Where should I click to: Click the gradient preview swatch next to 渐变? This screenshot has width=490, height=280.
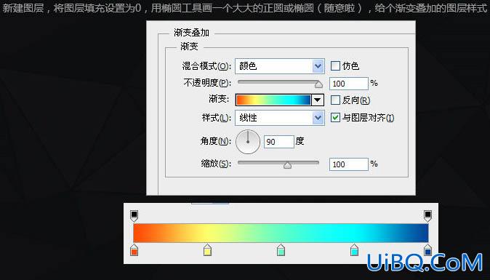(273, 100)
